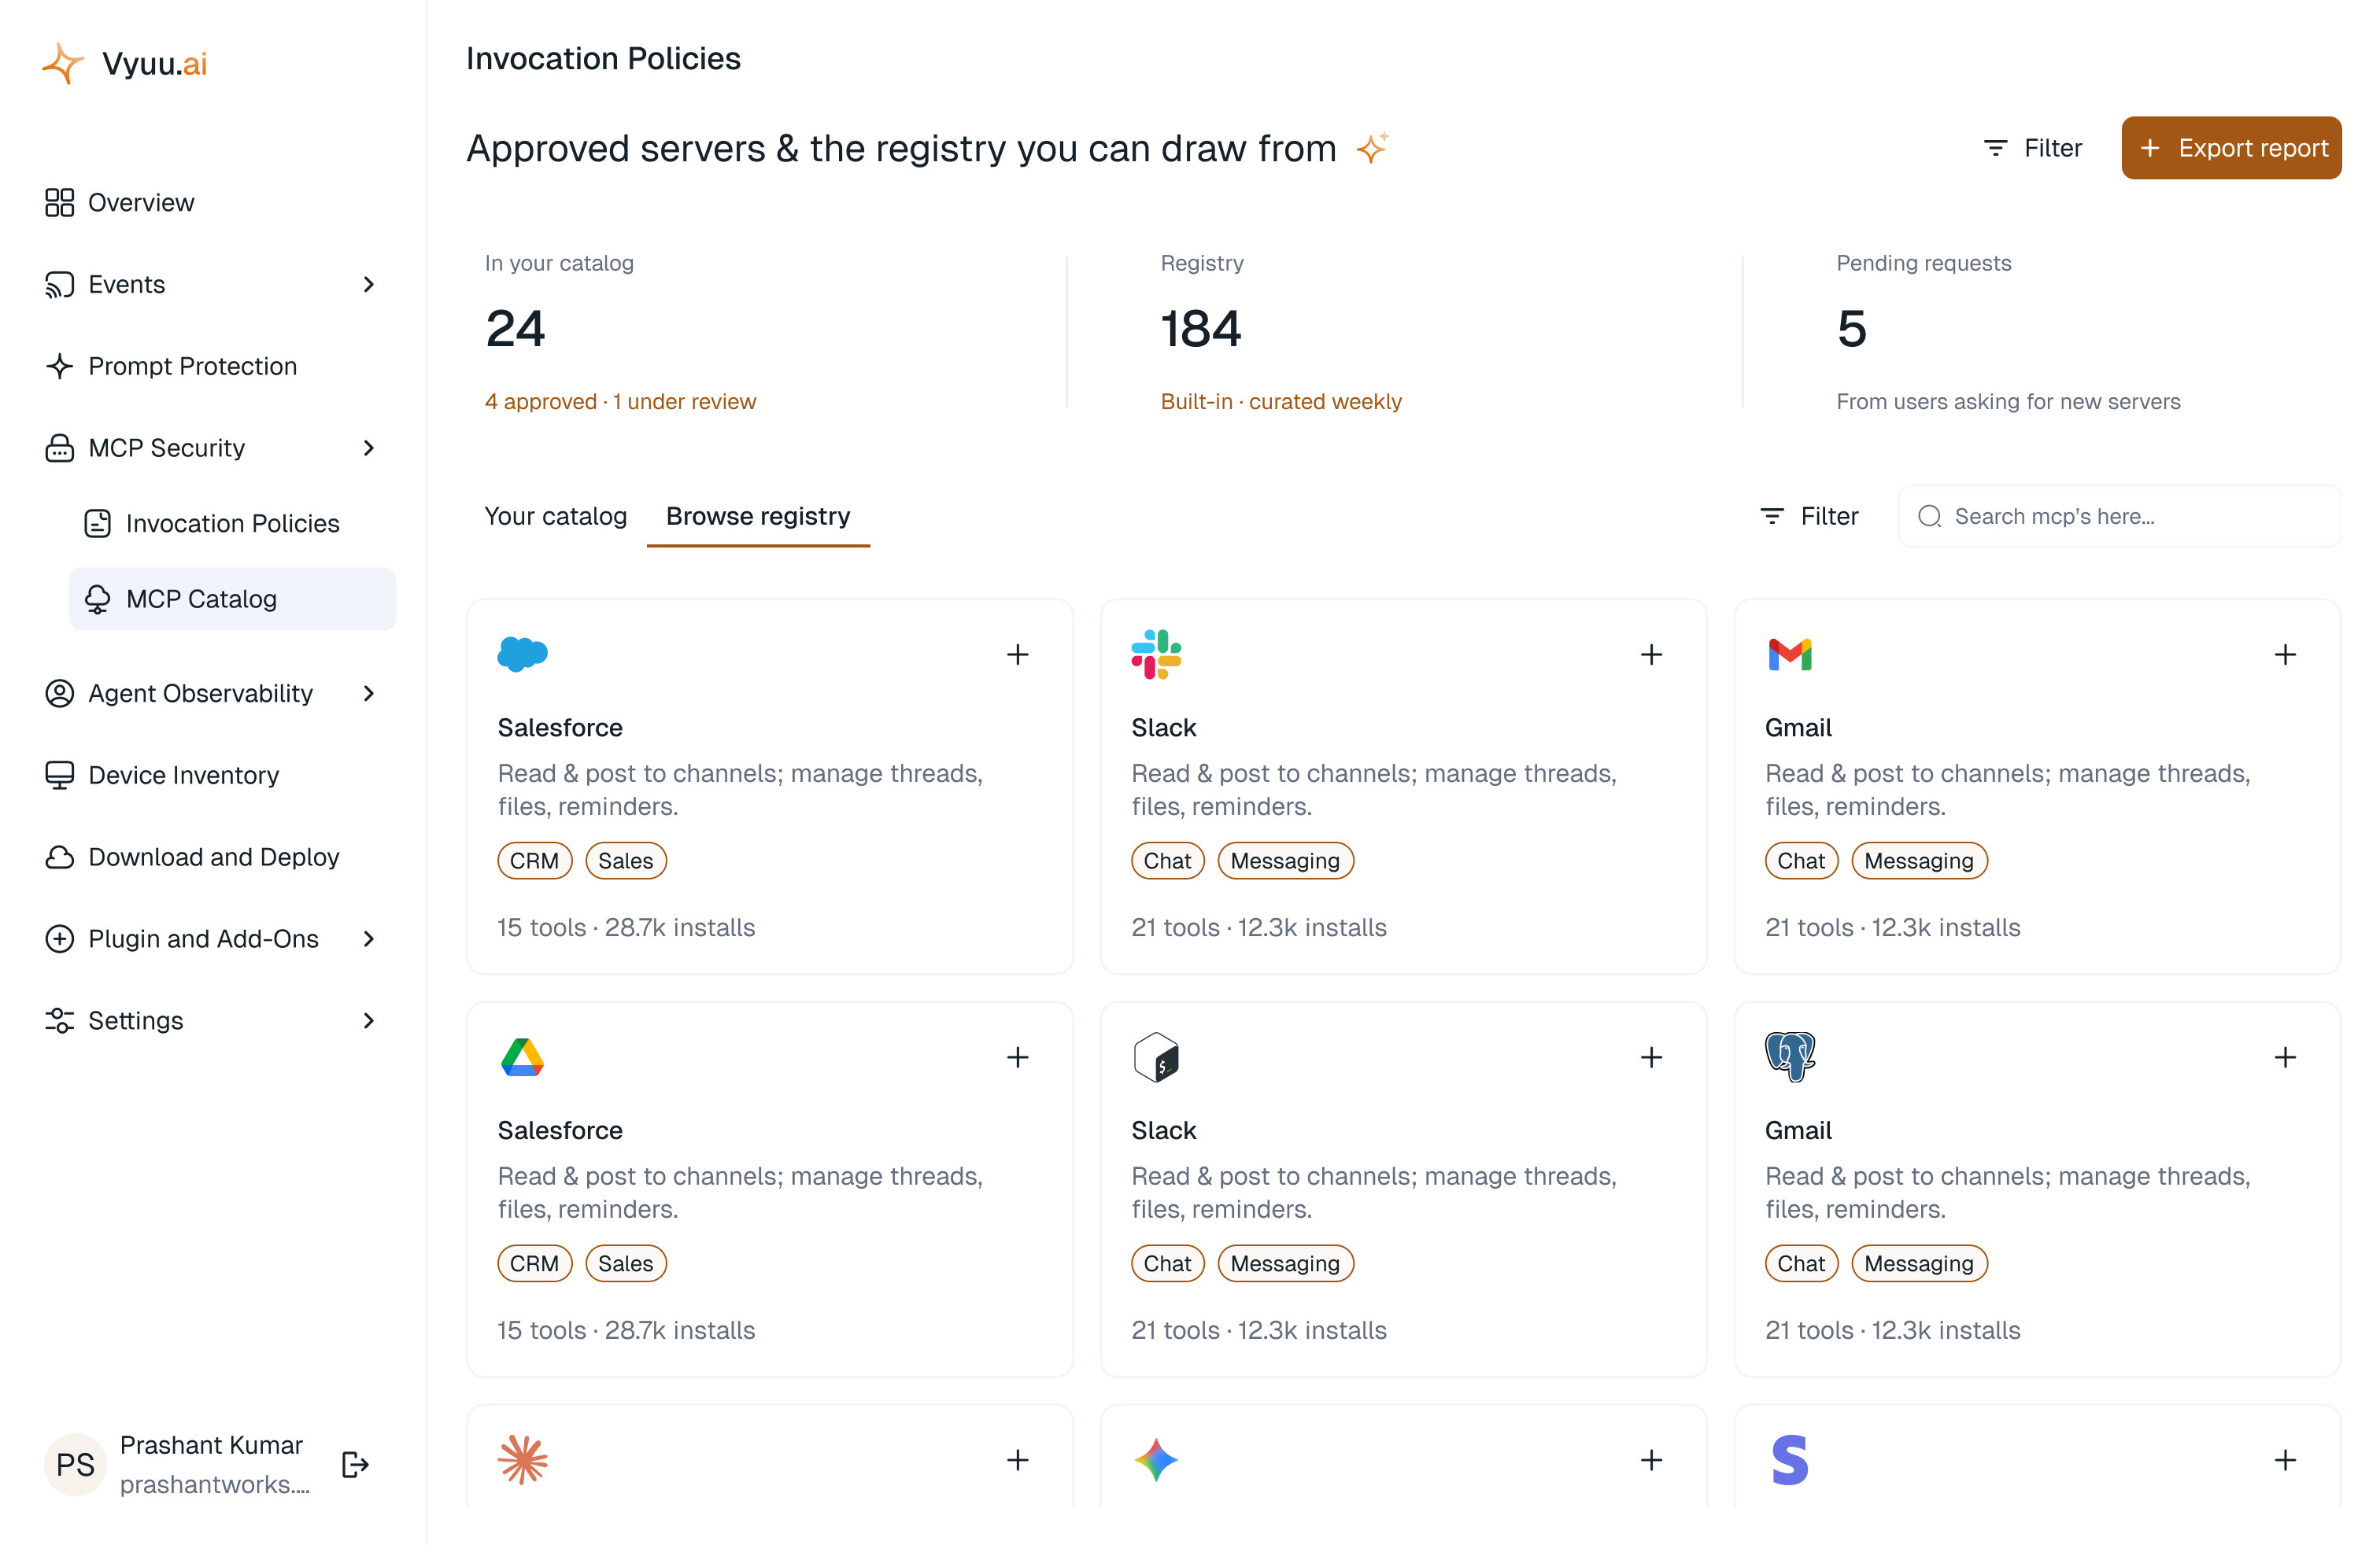Click the PS user avatar

pos(75,1464)
